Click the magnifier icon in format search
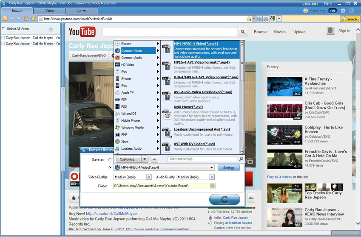The height and width of the screenshot is (237, 361). pos(241,159)
